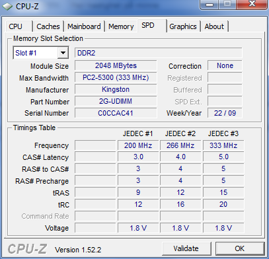This screenshot has width=269, height=259.
Task: Click the SPD tab
Action: point(152,26)
